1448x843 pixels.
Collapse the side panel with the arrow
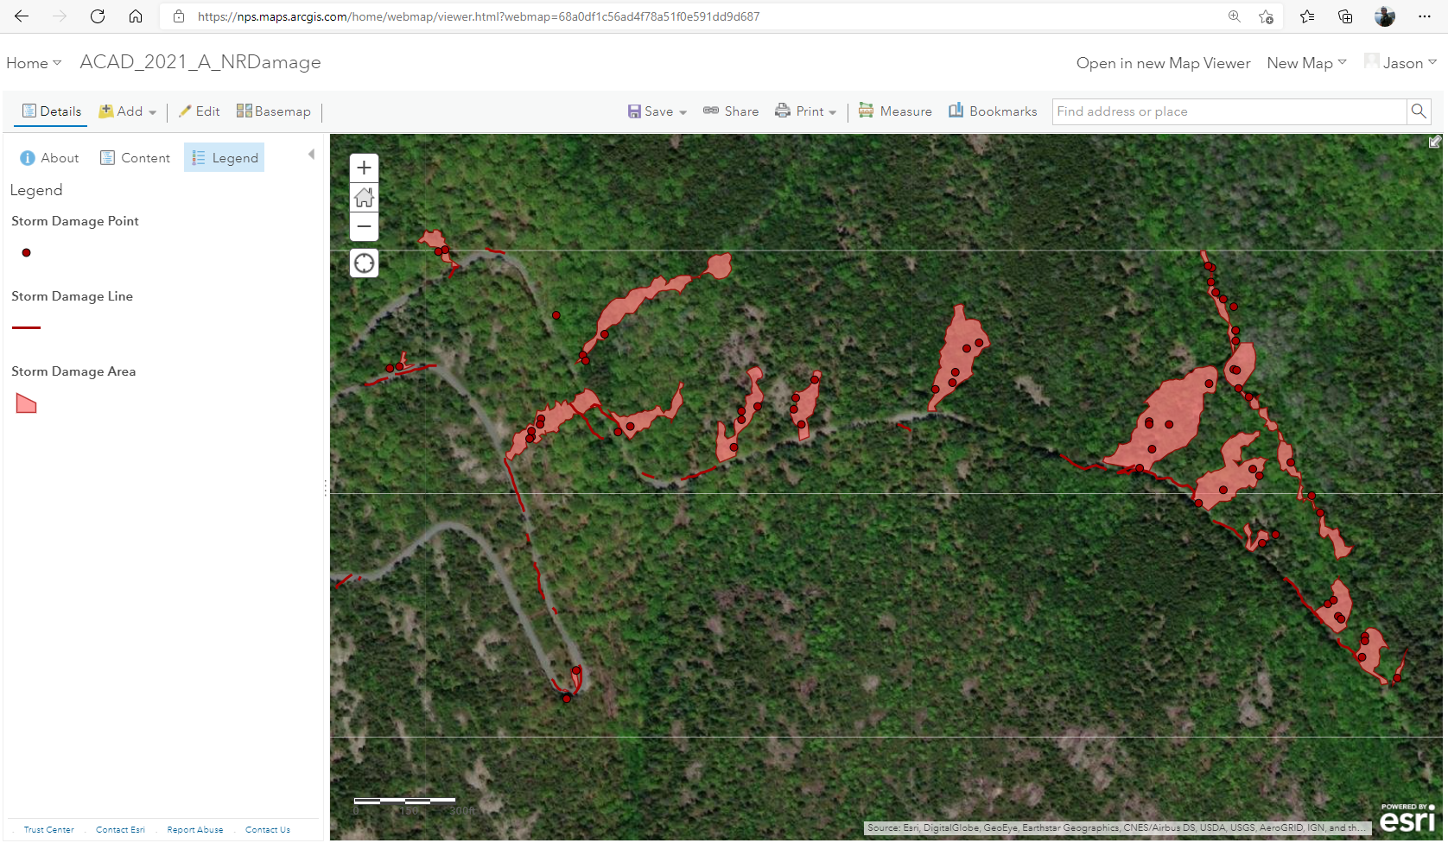[x=311, y=155]
